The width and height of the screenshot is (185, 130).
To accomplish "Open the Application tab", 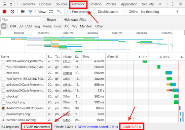I will 129,4.
